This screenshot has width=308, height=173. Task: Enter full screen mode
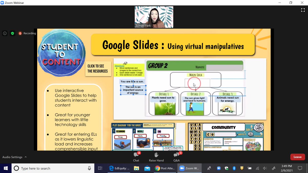[303, 10]
